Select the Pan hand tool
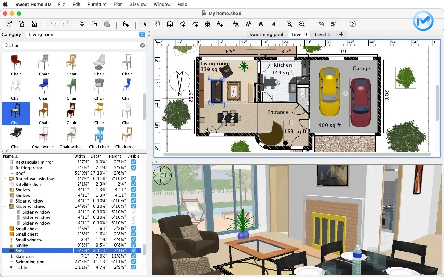444x277 pixels. [157, 24]
